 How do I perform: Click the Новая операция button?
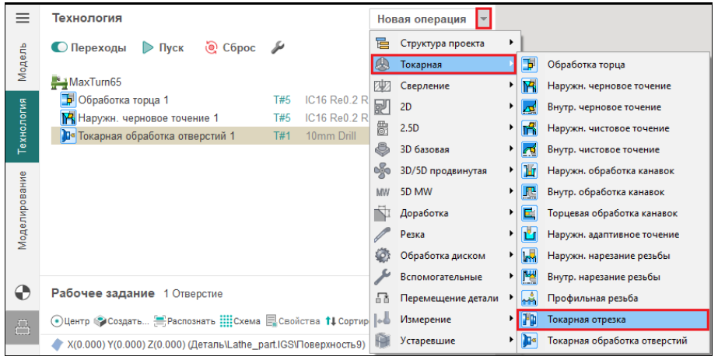(x=422, y=19)
